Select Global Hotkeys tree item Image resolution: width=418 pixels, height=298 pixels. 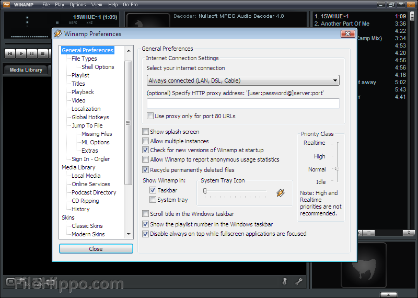coord(90,117)
